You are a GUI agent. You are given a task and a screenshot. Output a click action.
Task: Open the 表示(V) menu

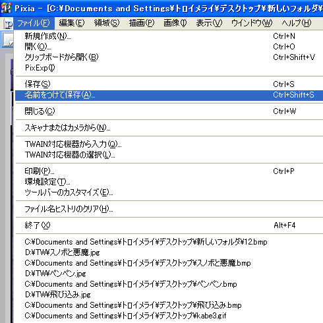point(209,23)
